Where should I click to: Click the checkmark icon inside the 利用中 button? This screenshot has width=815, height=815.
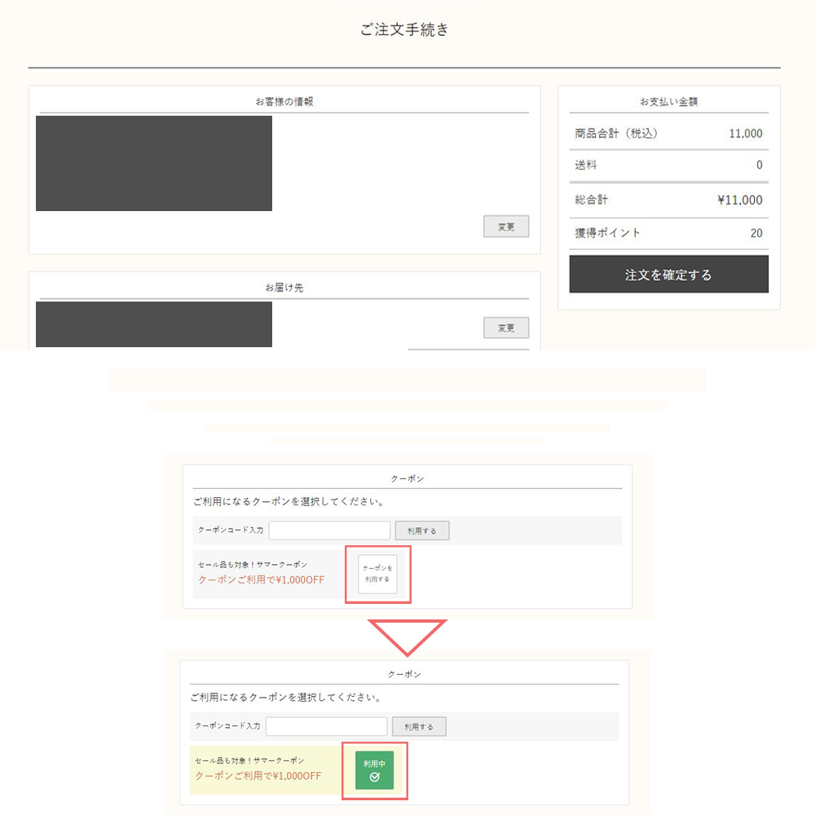click(x=374, y=777)
